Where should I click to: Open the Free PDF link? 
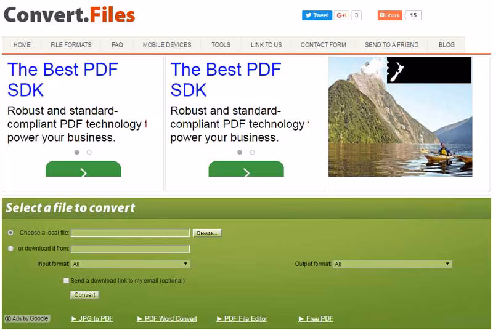(316, 319)
